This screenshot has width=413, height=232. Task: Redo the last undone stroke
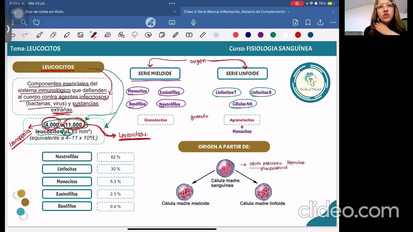click(x=25, y=35)
